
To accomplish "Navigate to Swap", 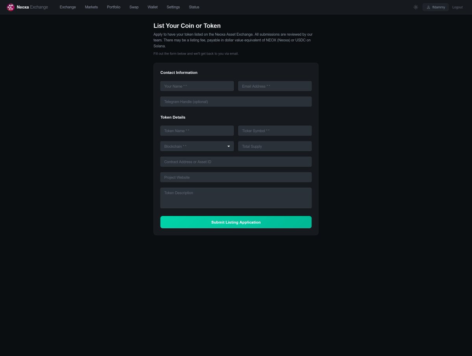I will (134, 7).
